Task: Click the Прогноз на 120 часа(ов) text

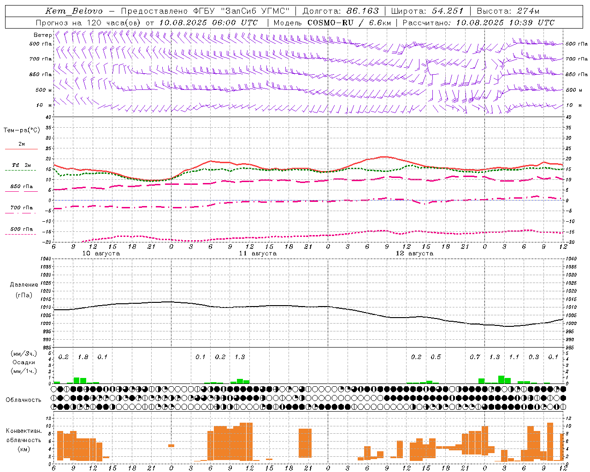Action: (x=88, y=23)
